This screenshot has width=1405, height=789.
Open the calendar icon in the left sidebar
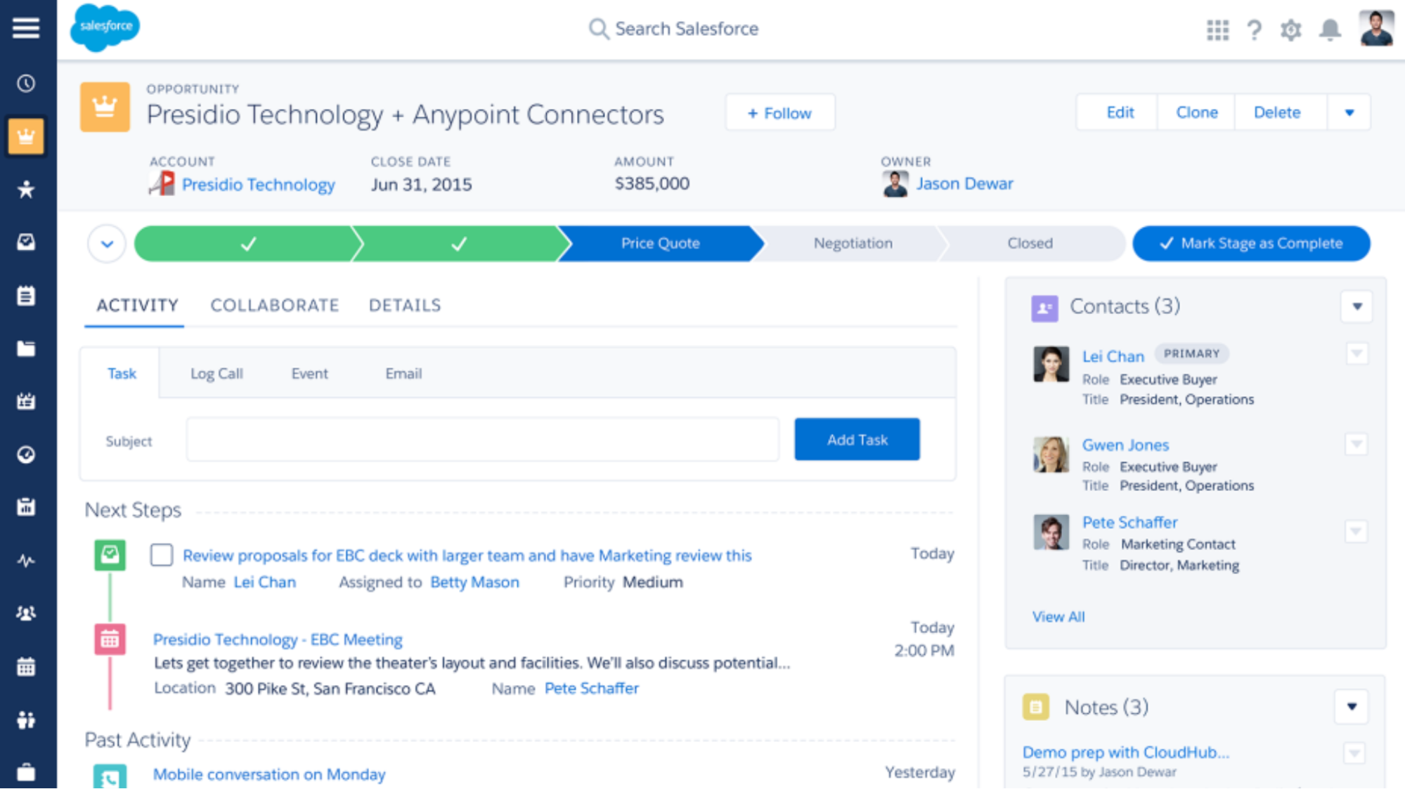click(x=26, y=667)
